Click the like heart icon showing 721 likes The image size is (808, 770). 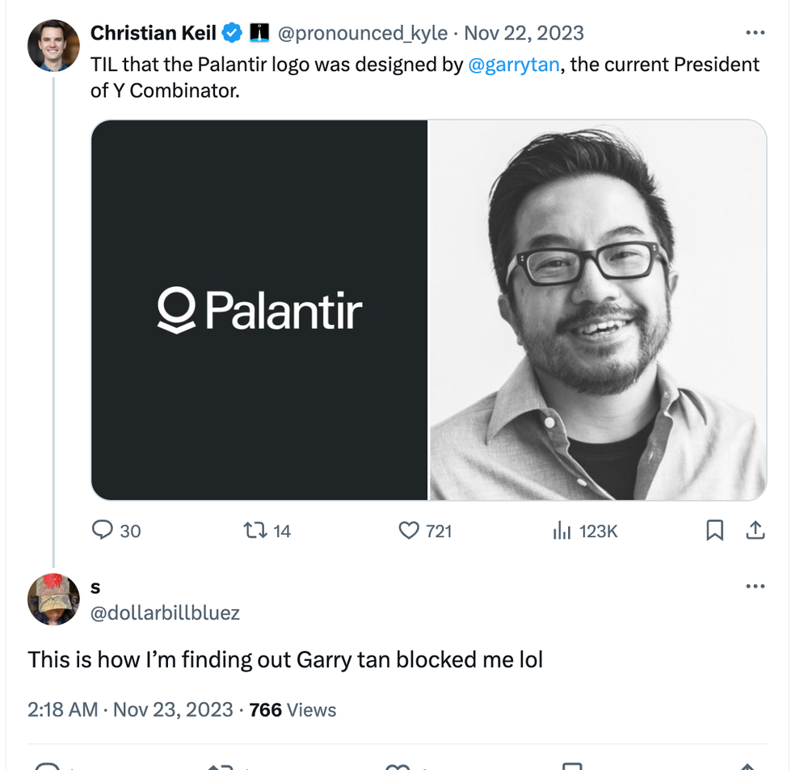pyautogui.click(x=408, y=531)
